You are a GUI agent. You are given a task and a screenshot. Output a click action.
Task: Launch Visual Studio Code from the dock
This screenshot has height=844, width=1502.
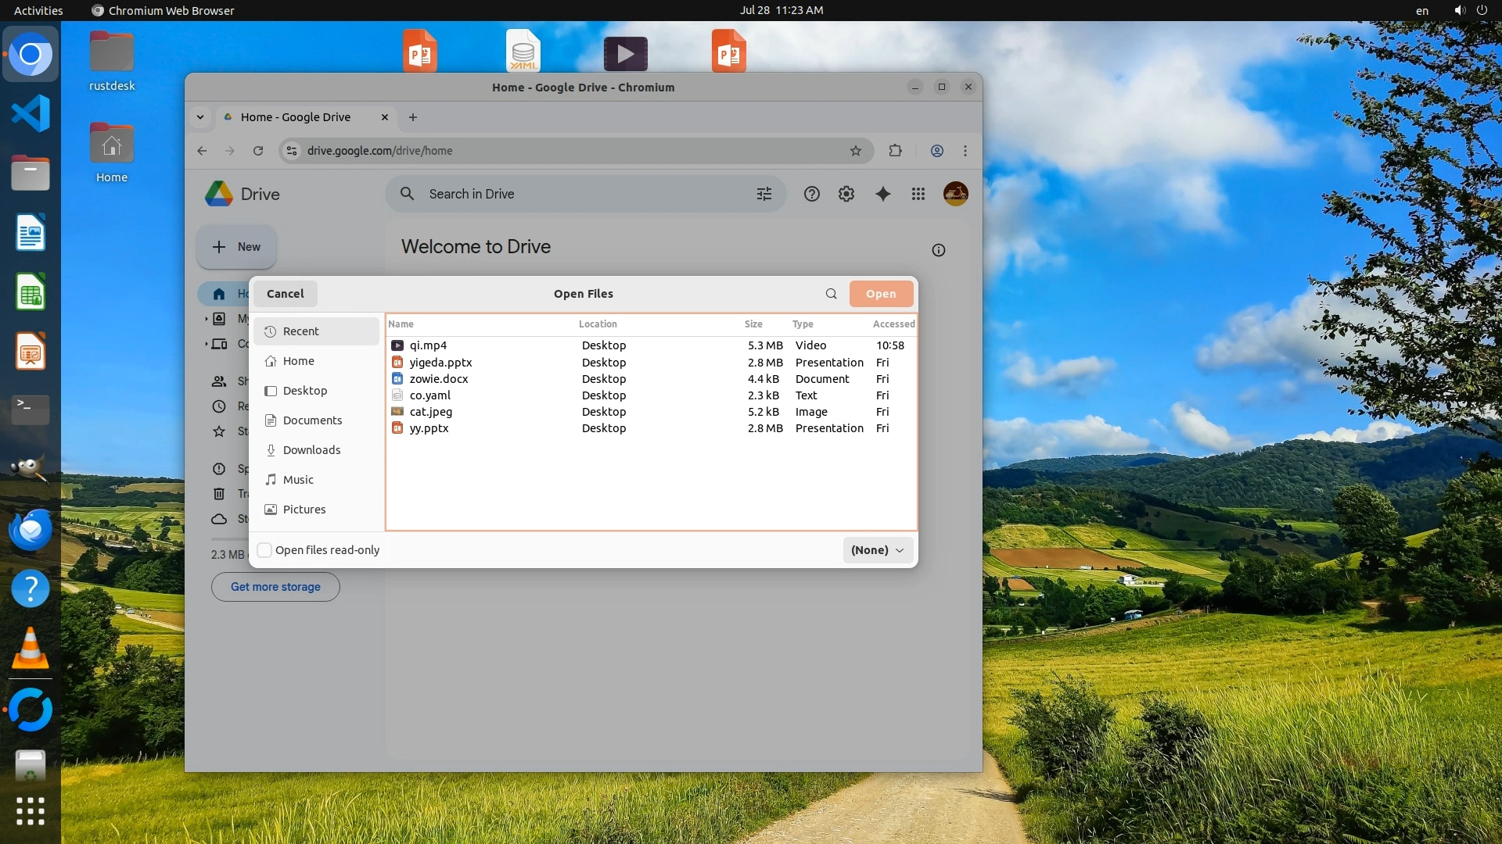click(x=31, y=114)
